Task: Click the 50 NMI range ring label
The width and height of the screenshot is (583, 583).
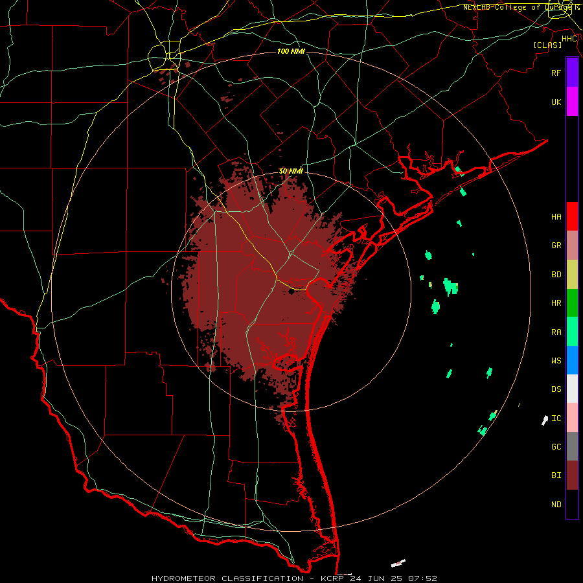Action: pos(291,171)
